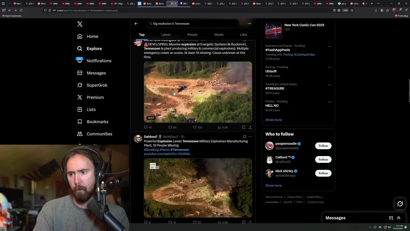The width and height of the screenshot is (410, 231).
Task: Open Lists in the sidebar
Action: pos(86,109)
